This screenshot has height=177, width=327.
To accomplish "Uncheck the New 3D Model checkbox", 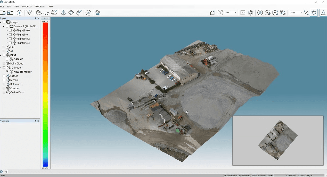I will pyautogui.click(x=7, y=71).
